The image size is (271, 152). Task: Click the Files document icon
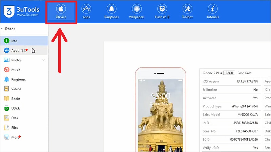6,128
